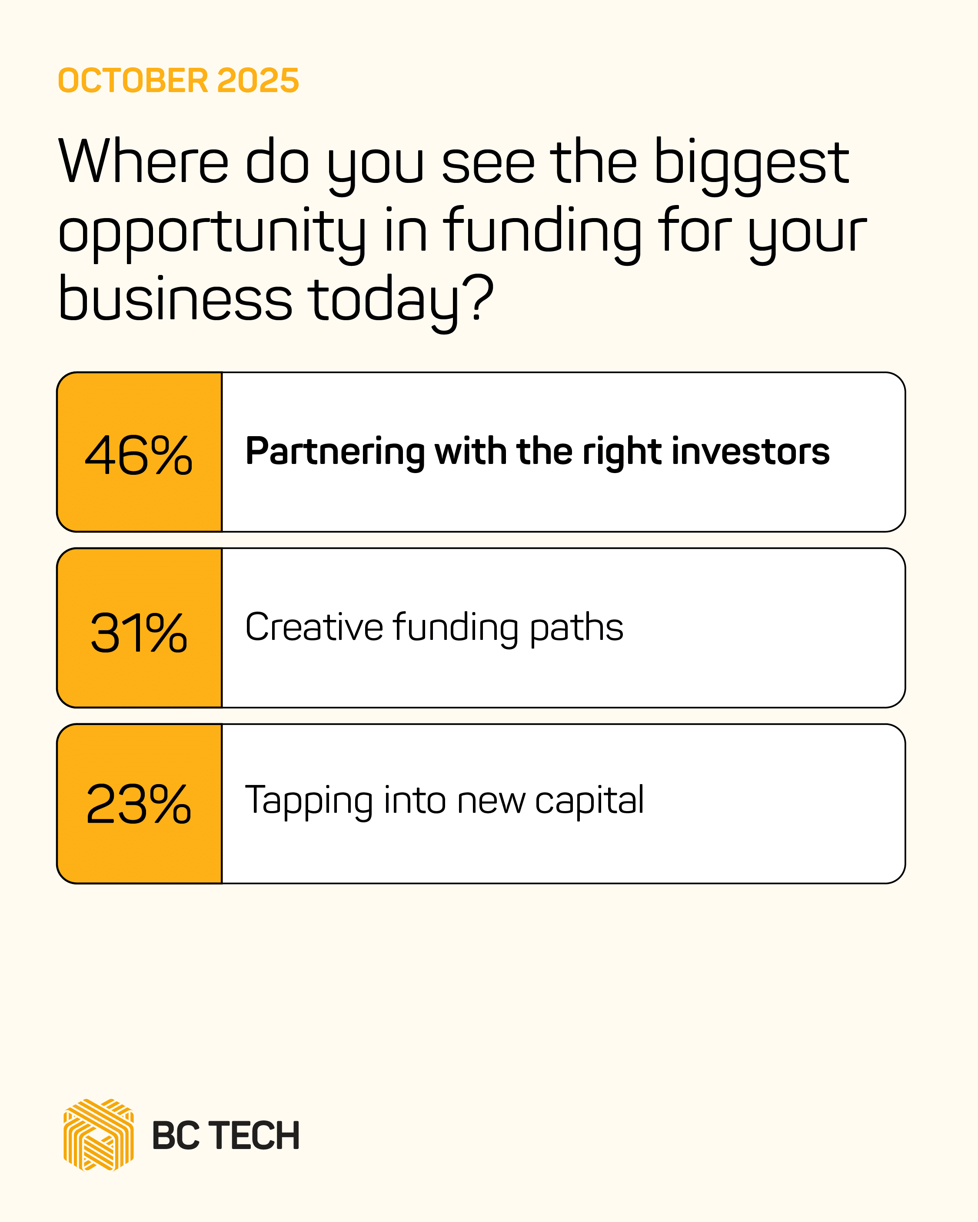
Task: Choose the "Tapping into new capital" answer
Action: coord(444,800)
